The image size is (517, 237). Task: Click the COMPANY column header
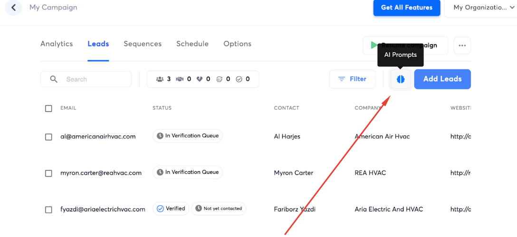coord(367,108)
